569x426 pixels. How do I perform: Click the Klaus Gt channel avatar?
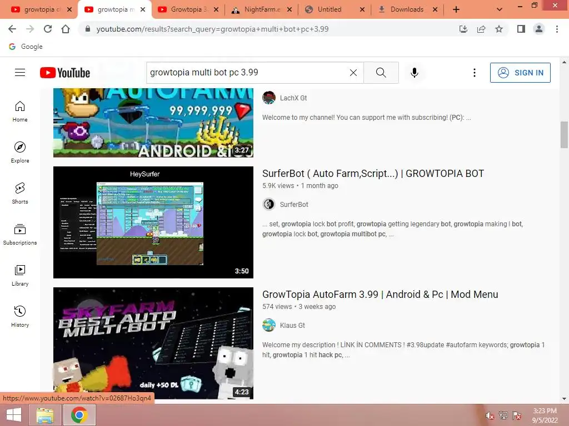click(x=269, y=325)
